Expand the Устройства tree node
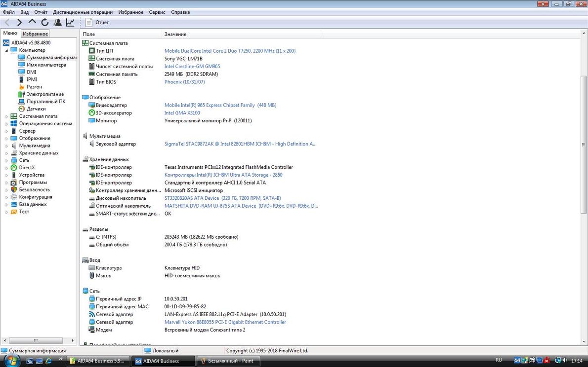This screenshot has height=367, width=588. 6,175
